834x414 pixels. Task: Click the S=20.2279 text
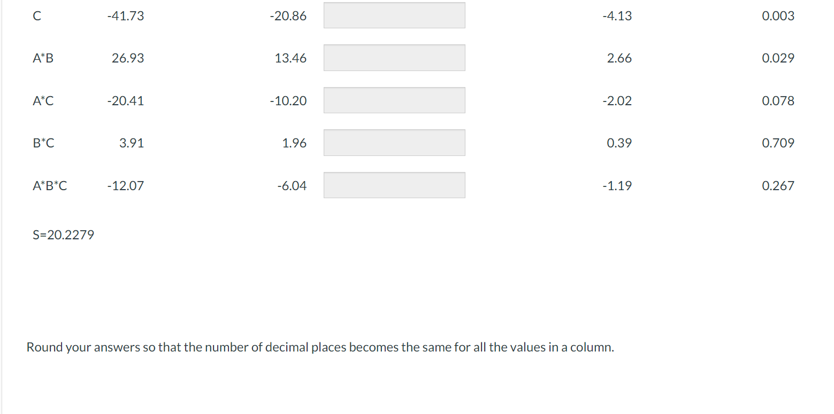(x=63, y=235)
